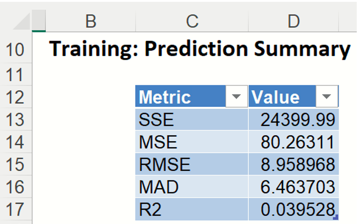Click the R2 value 0.039528

point(293,209)
